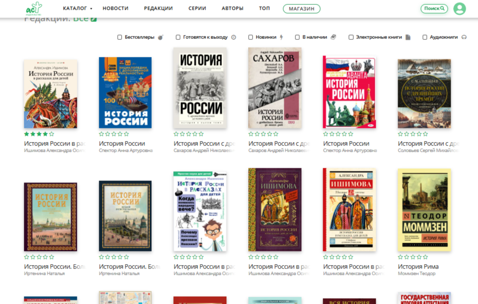
Task: Open cover of Ишимова История России в рассказах для детей
Action: (x=51, y=94)
